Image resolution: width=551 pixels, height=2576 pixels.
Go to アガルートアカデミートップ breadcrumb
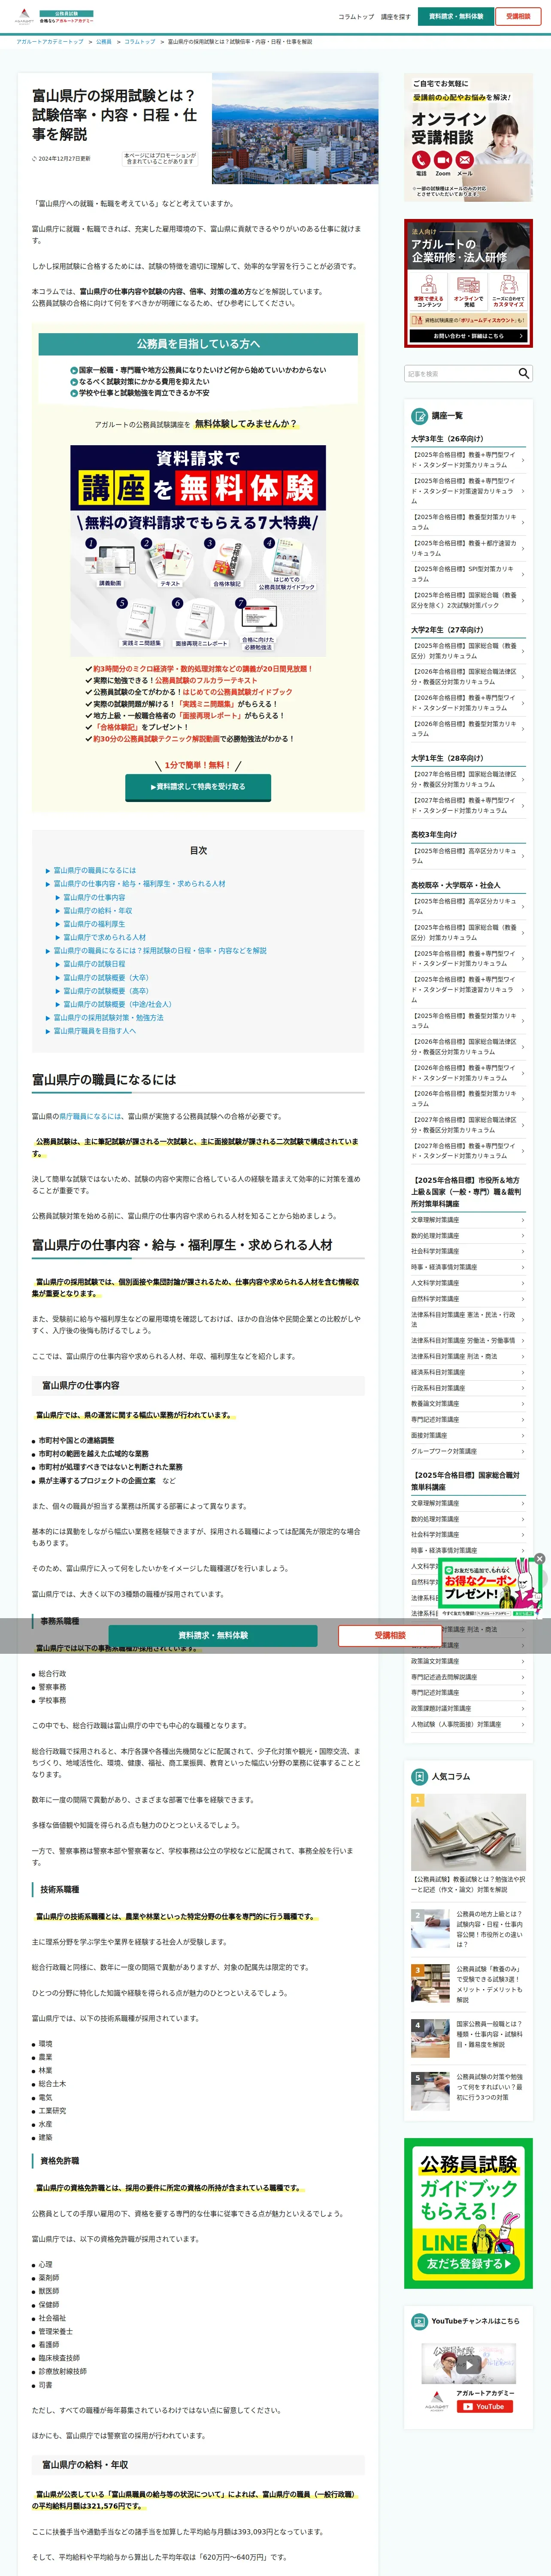50,42
